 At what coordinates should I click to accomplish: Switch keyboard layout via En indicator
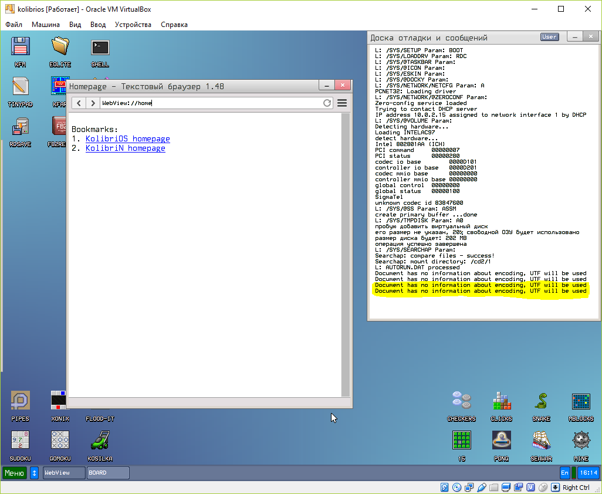pos(565,472)
